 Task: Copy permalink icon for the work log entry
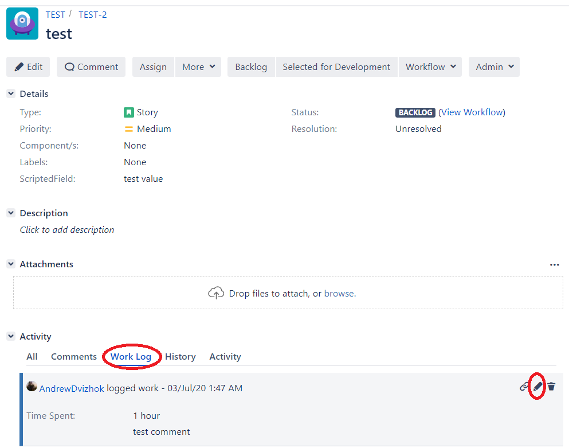[524, 387]
